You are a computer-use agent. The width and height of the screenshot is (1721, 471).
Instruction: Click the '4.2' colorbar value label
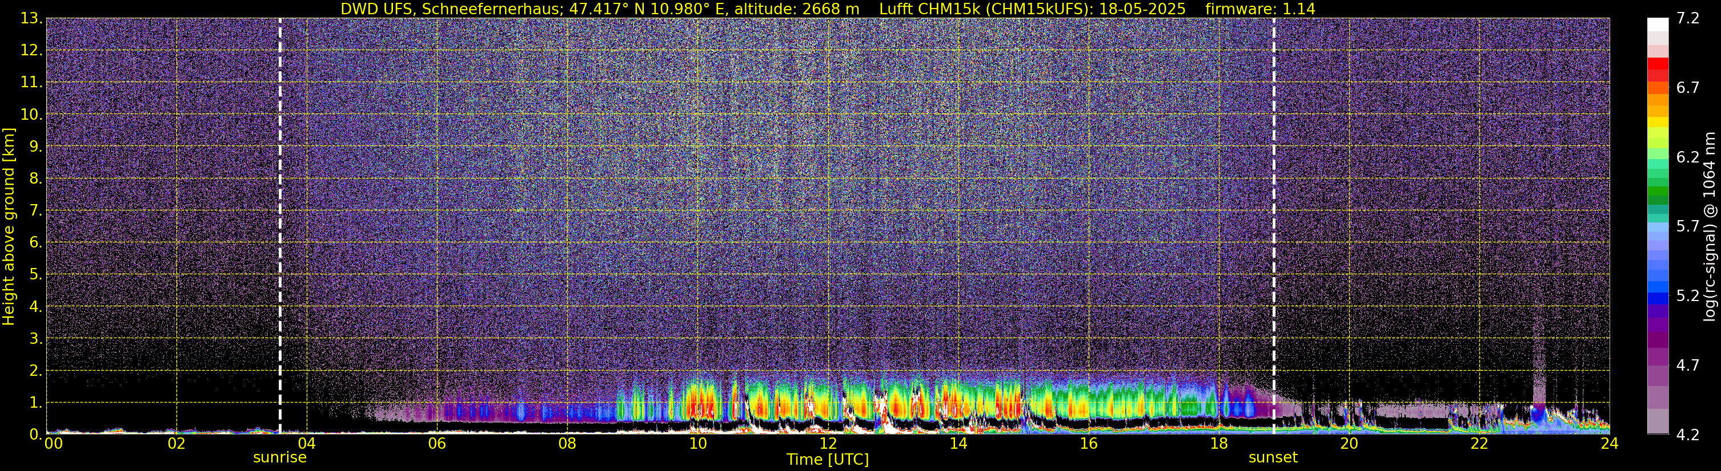coord(1688,435)
